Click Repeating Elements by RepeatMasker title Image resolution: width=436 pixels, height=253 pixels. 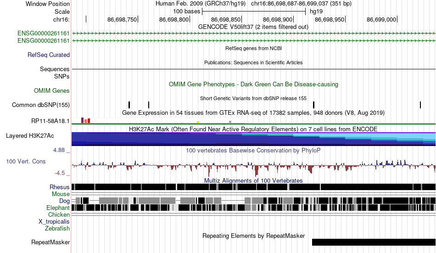point(254,236)
